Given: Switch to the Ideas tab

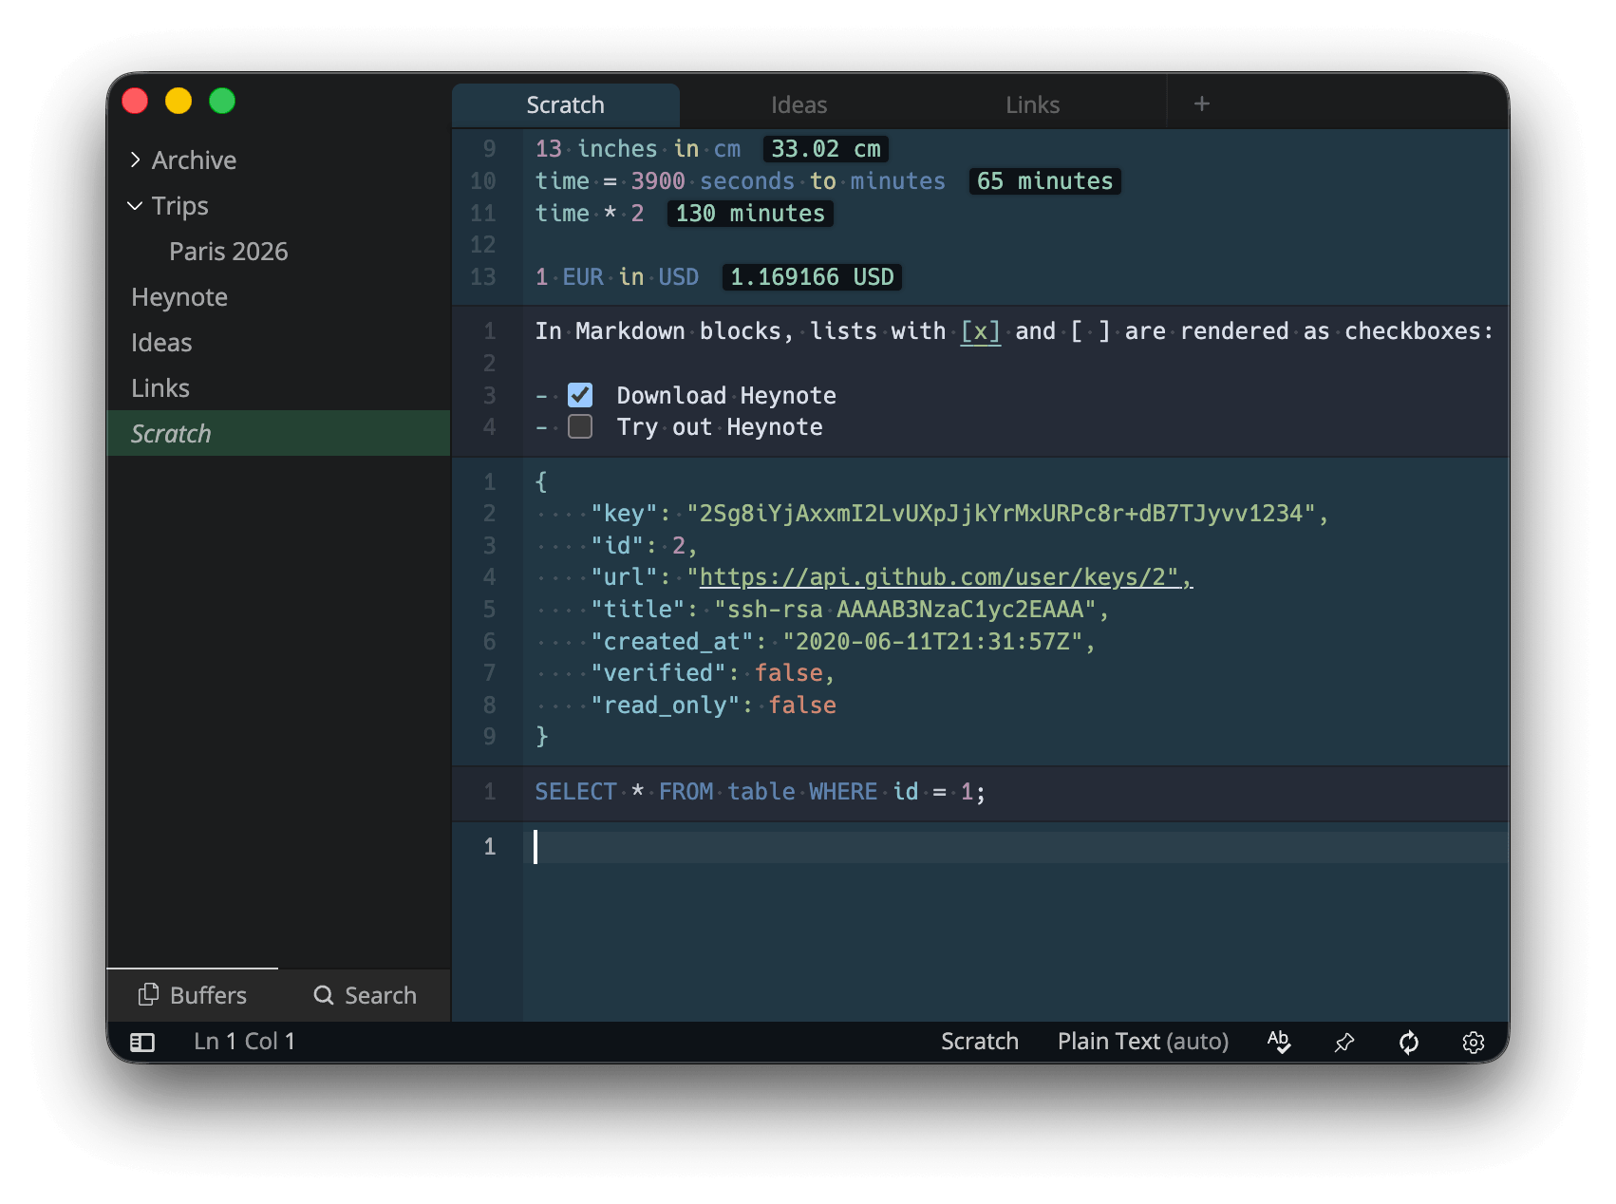Looking at the screenshot, I should 799,104.
